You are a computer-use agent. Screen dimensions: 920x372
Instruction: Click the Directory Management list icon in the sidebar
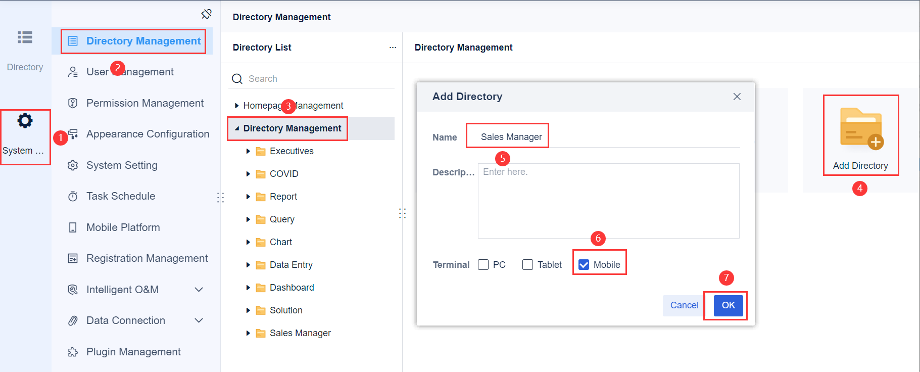point(73,41)
